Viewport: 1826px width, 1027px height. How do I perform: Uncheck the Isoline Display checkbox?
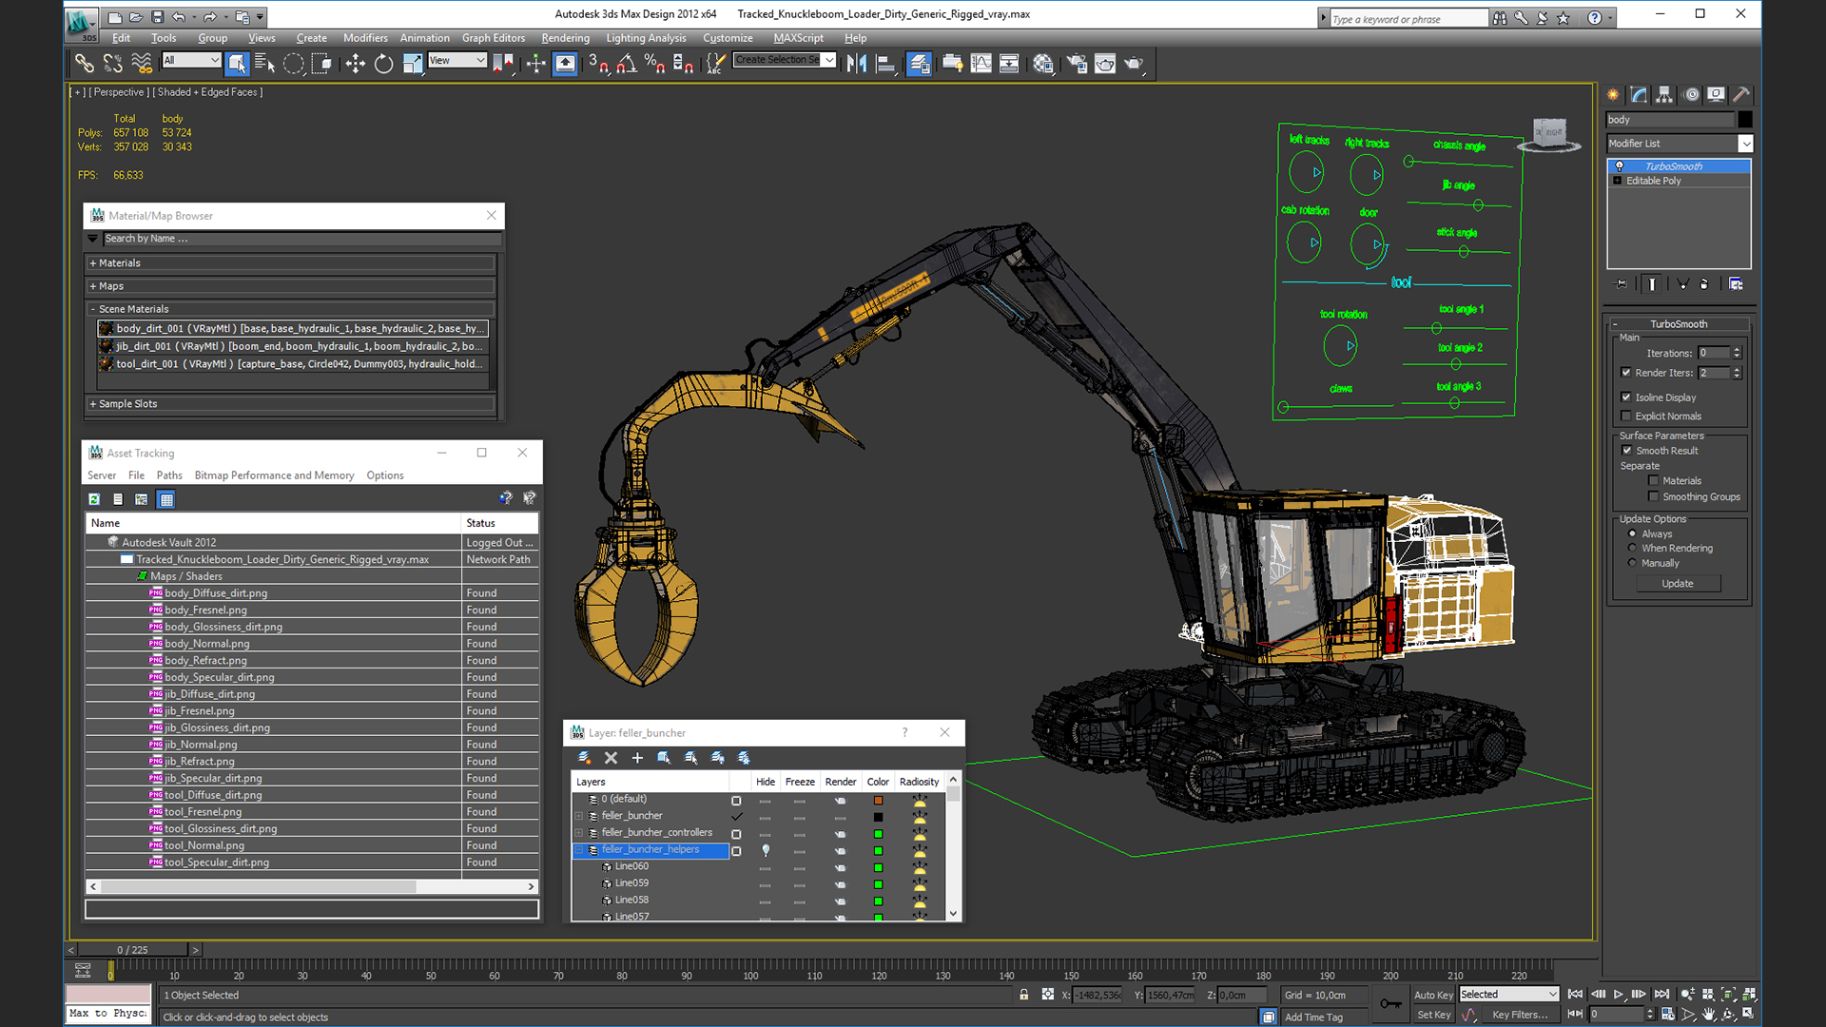(1626, 397)
